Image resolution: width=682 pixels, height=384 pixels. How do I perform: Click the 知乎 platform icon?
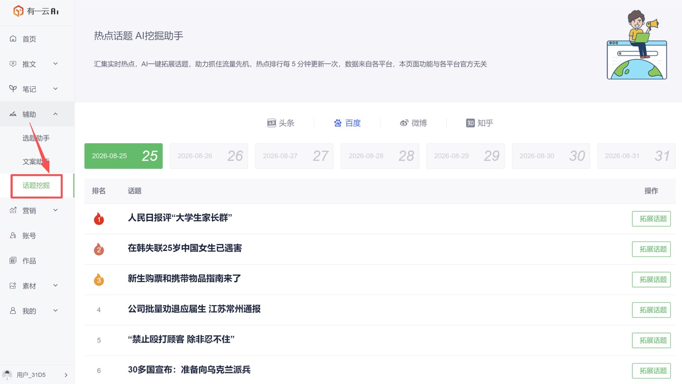click(470, 123)
